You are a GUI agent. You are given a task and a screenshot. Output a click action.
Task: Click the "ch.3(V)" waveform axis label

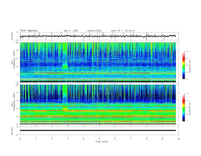(12, 131)
